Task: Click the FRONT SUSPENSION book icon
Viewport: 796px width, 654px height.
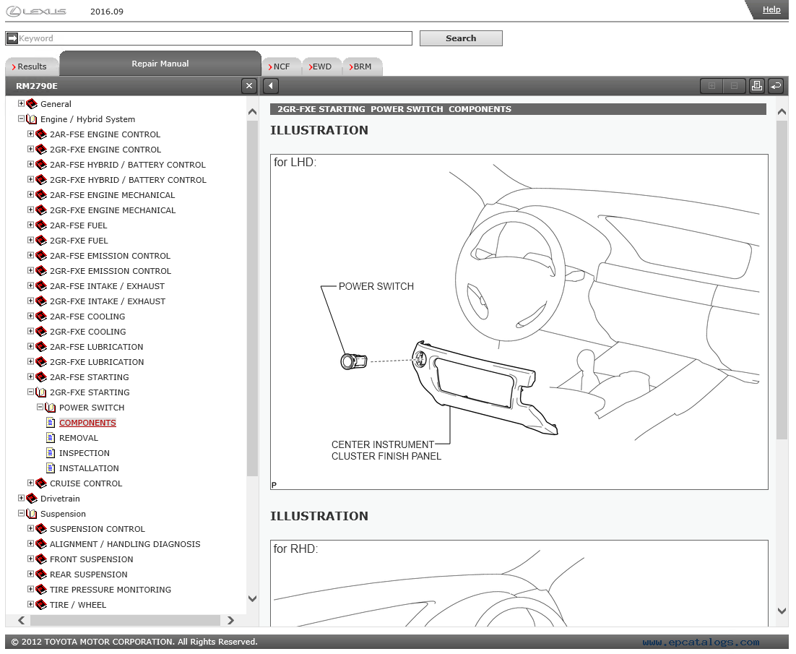Action: coord(41,559)
